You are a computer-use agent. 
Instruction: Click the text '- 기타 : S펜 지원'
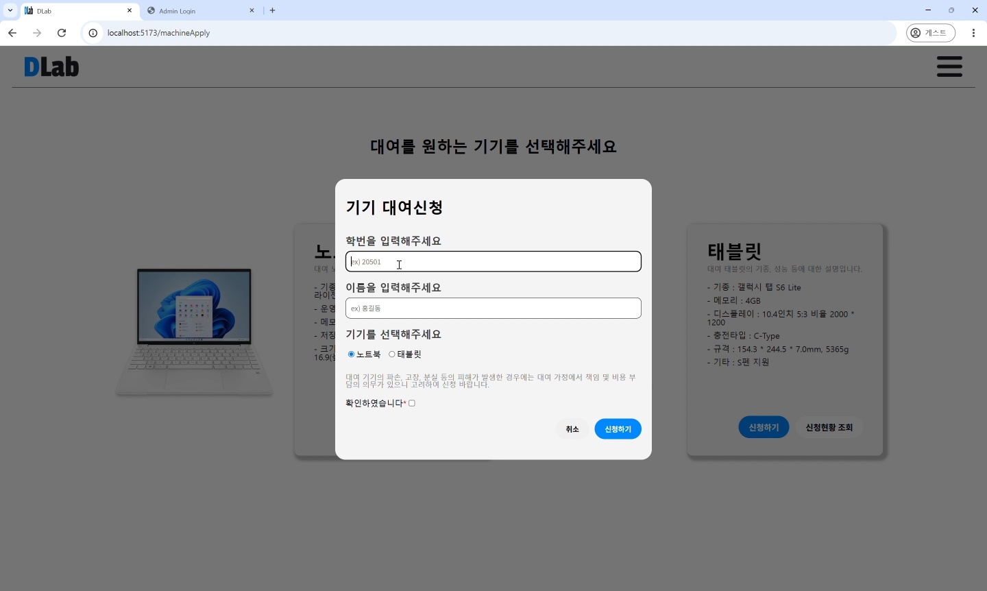[738, 362]
